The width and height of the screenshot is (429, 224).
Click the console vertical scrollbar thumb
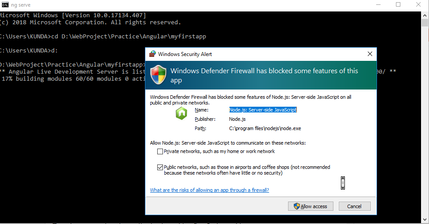point(425,23)
